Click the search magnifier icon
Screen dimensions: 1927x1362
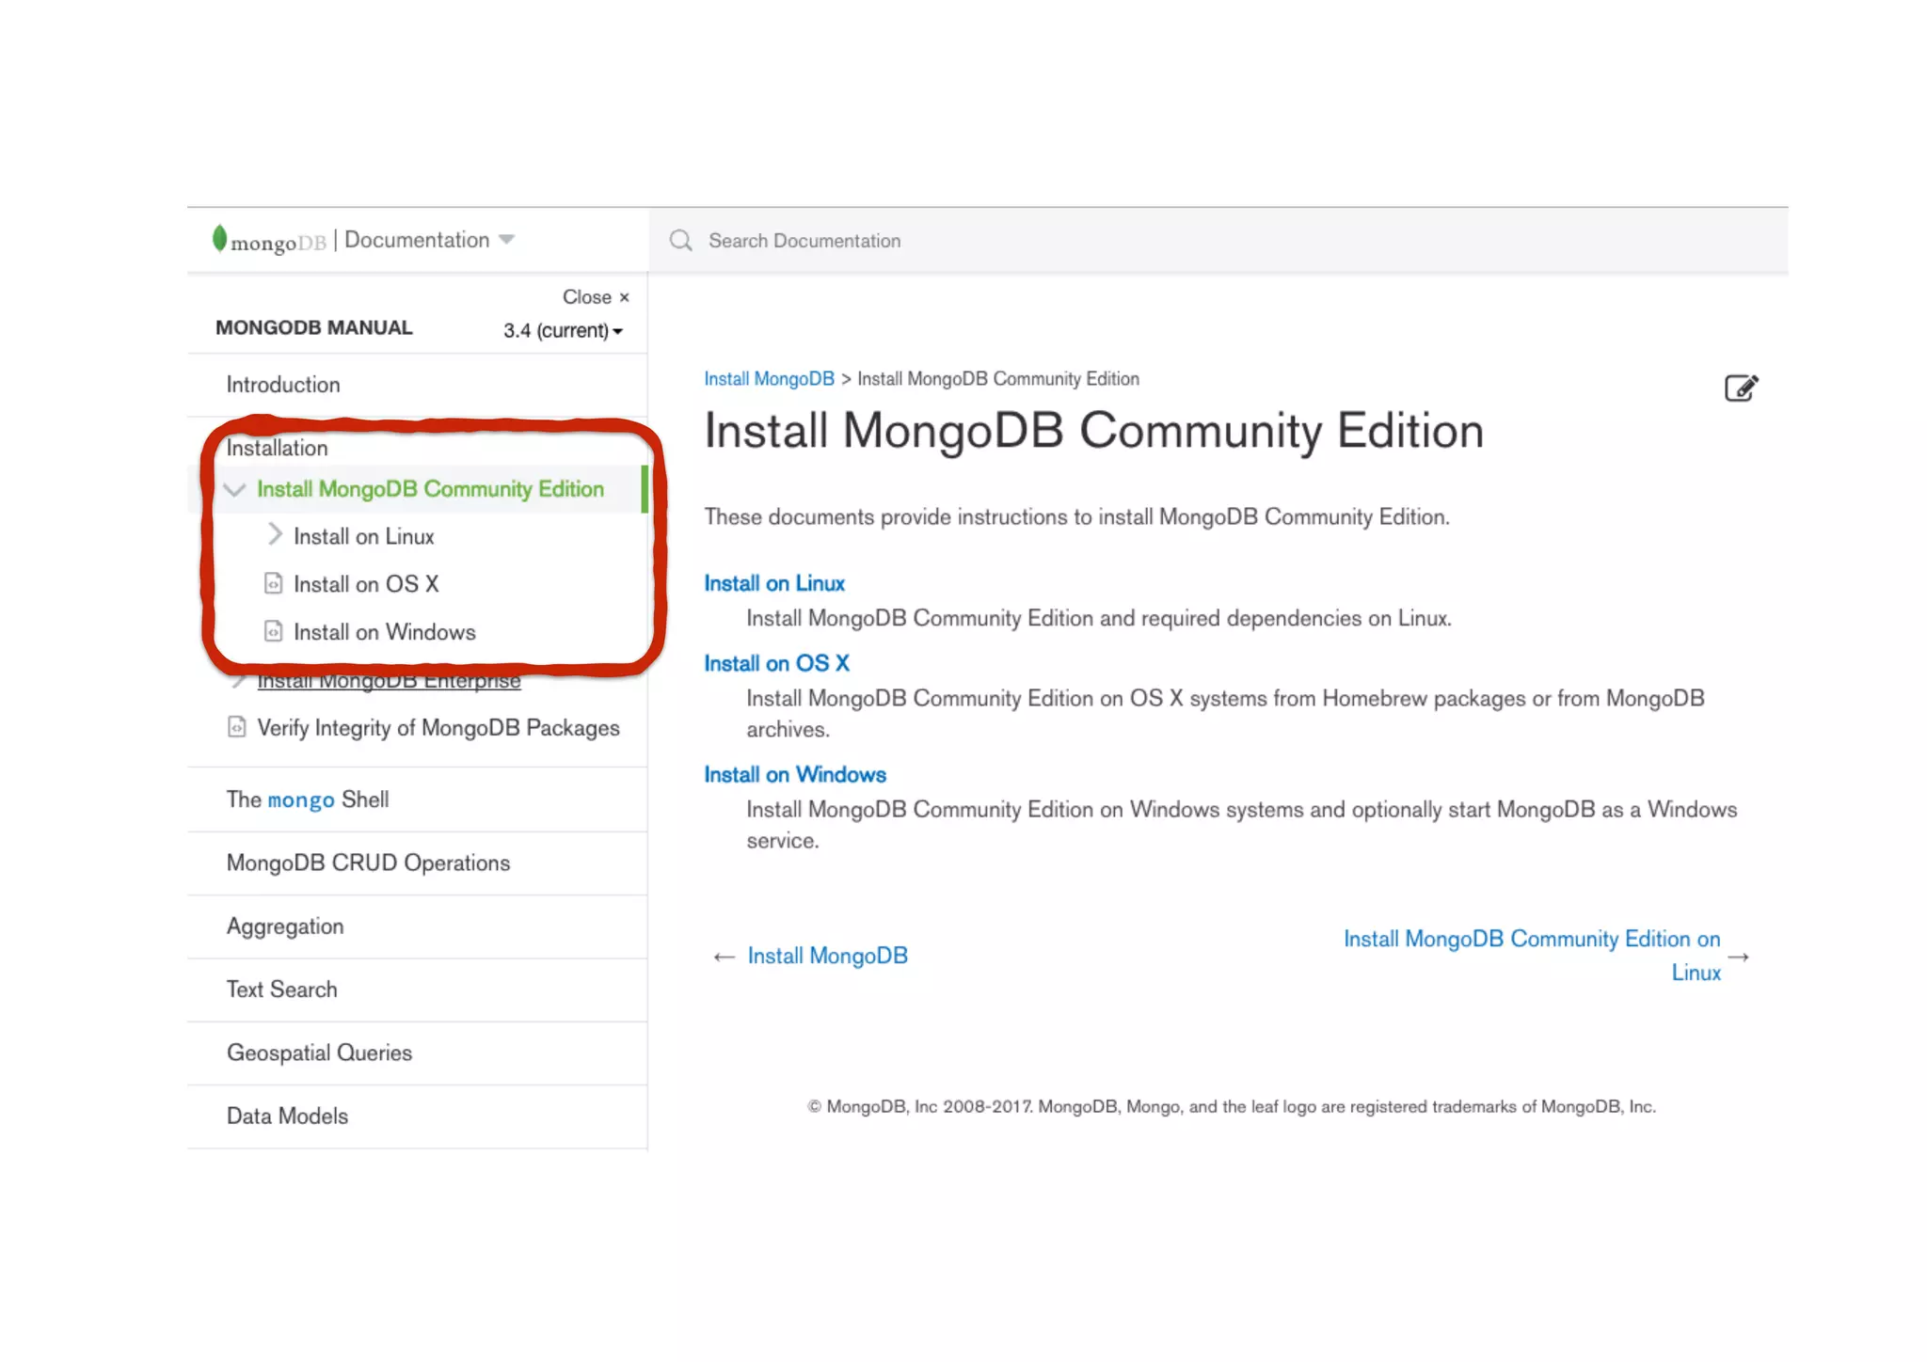680,241
